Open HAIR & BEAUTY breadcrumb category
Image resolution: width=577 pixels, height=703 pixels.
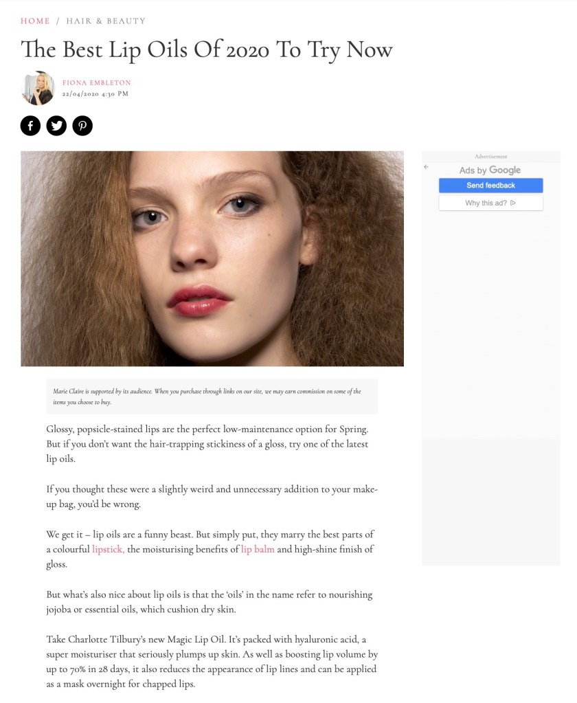(x=106, y=21)
